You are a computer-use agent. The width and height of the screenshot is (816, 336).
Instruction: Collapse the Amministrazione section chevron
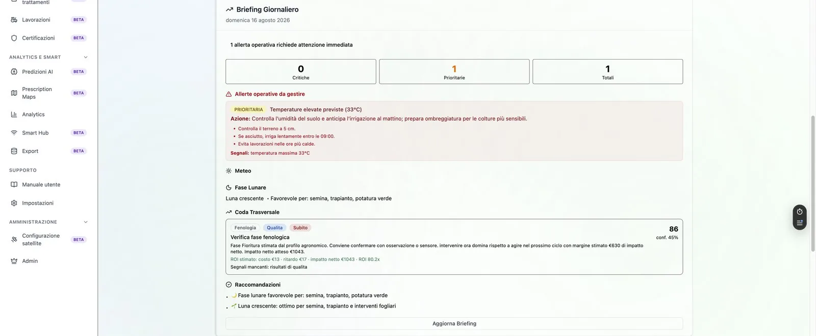(x=86, y=222)
